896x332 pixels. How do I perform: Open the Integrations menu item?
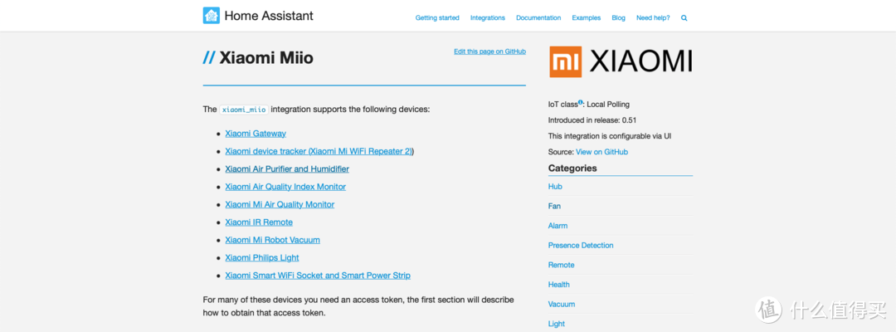(x=488, y=18)
